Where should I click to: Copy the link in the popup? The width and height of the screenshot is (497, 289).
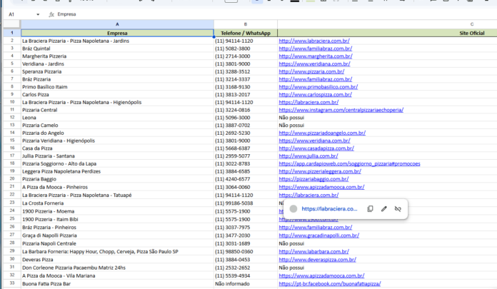370,208
